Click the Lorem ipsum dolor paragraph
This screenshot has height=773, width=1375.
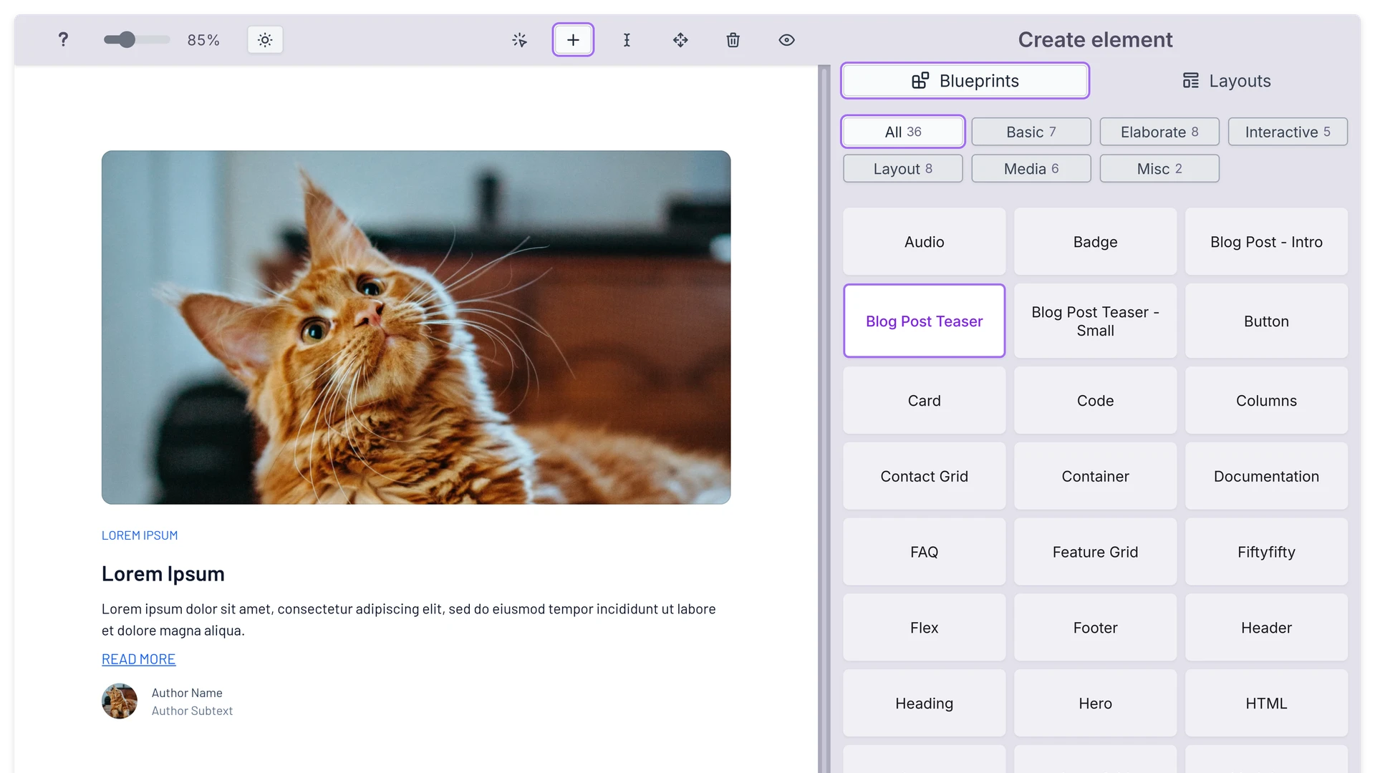coord(409,620)
